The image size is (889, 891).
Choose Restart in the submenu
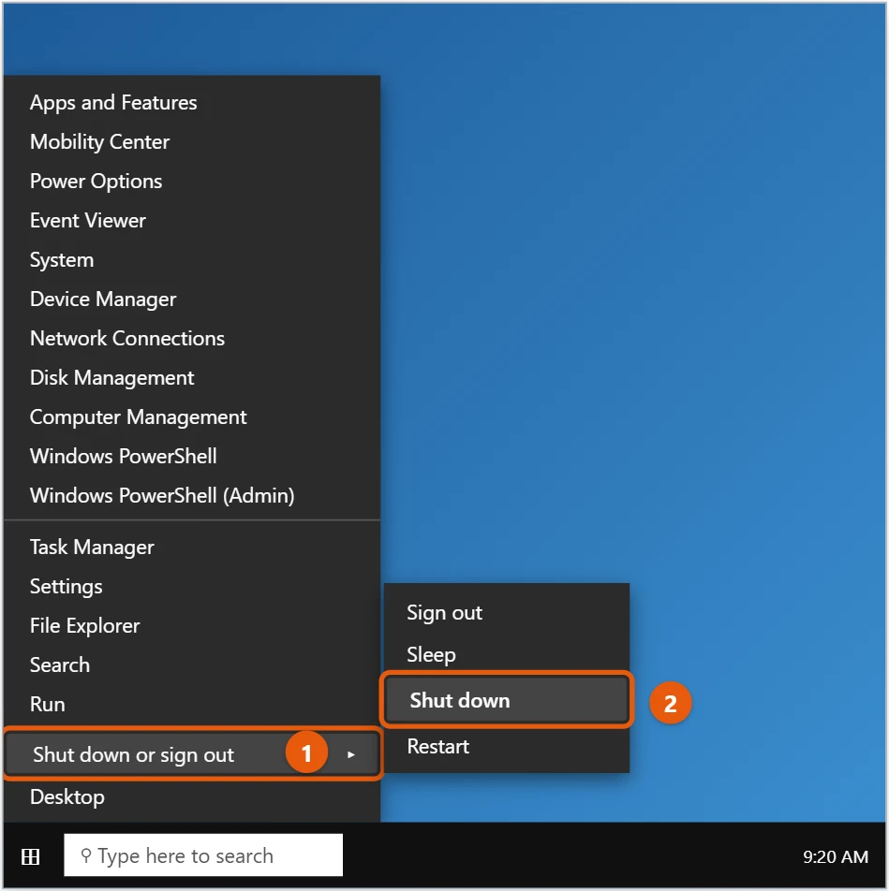click(x=507, y=747)
